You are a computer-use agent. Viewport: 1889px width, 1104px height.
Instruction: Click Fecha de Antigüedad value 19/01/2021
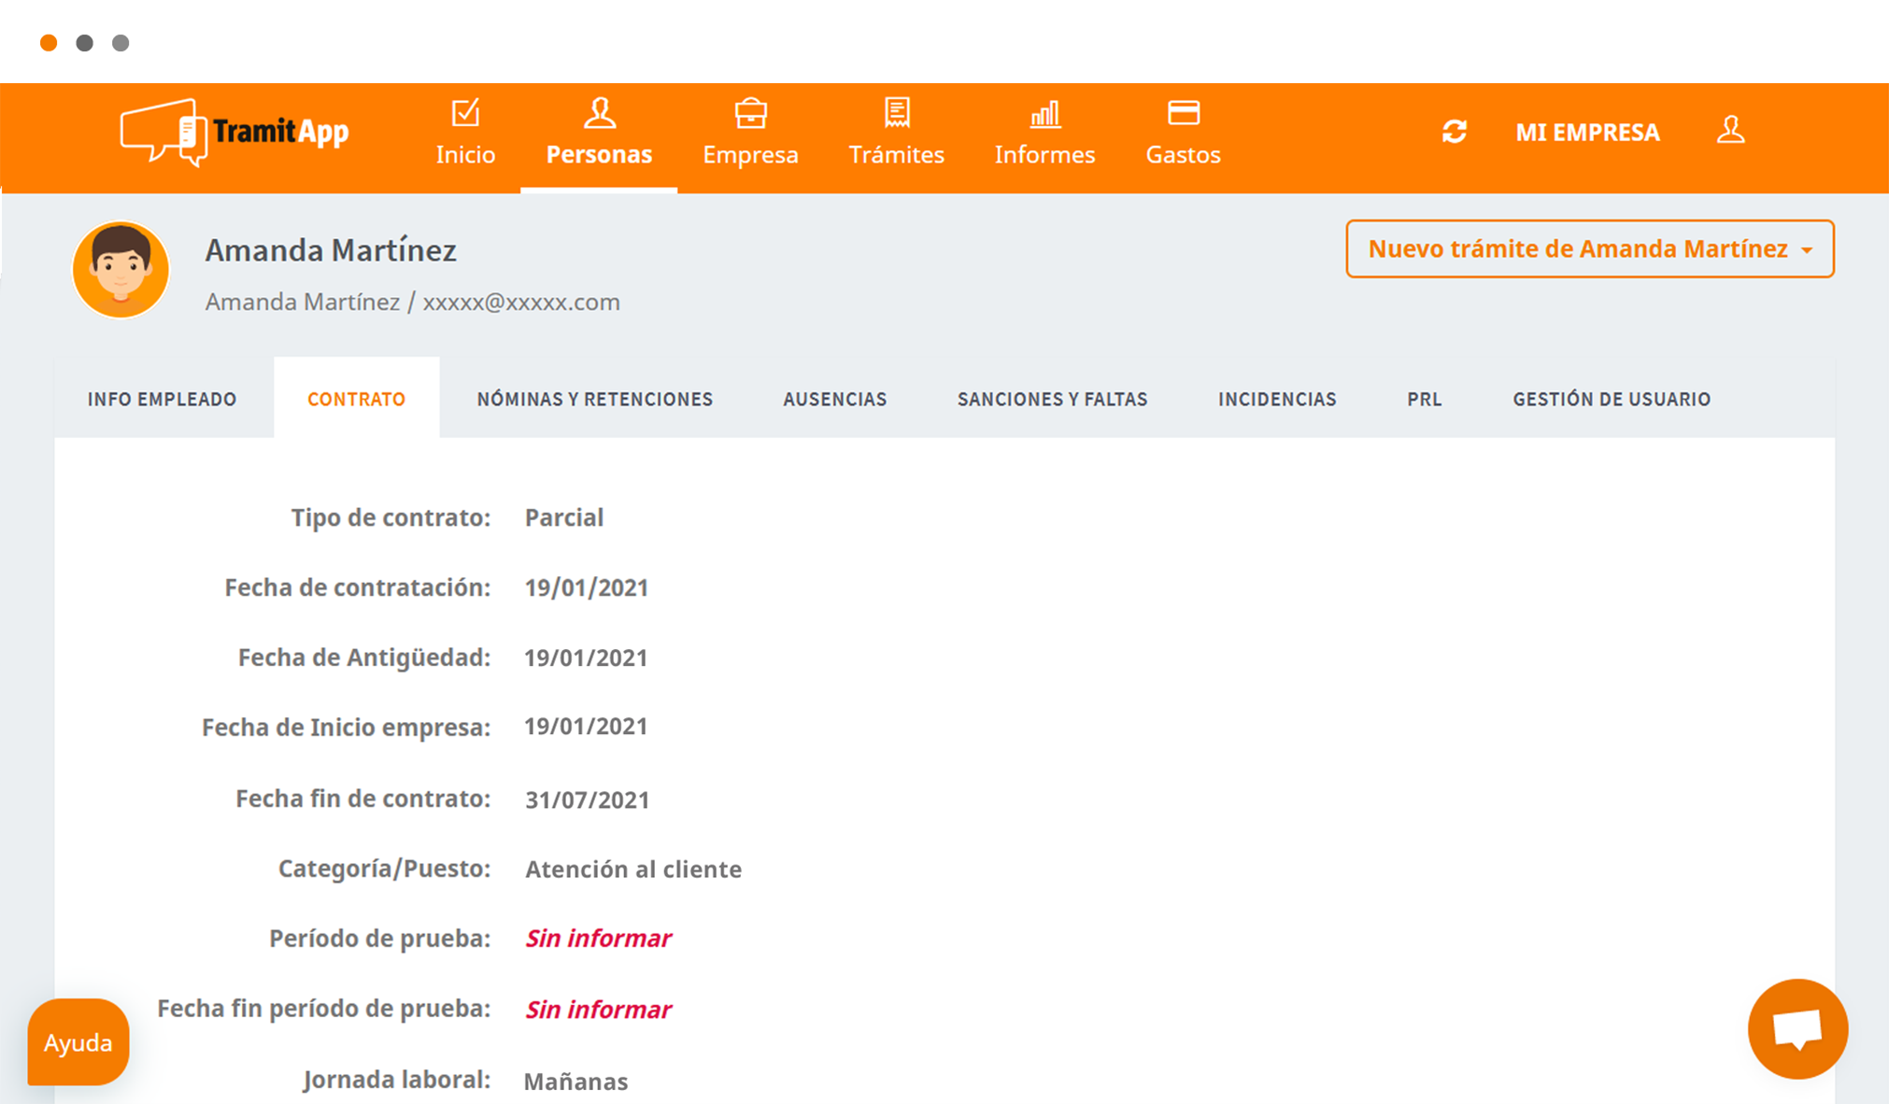586,658
